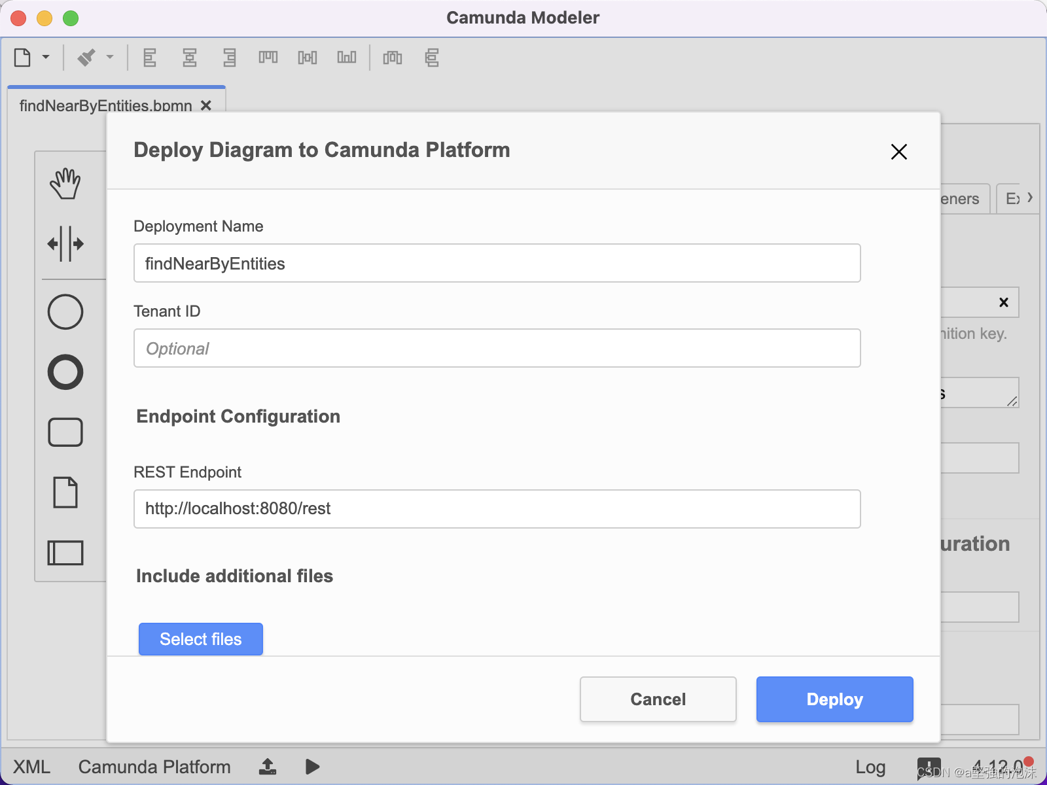The height and width of the screenshot is (785, 1047).
Task: Click the Tenant ID optional field
Action: click(497, 348)
